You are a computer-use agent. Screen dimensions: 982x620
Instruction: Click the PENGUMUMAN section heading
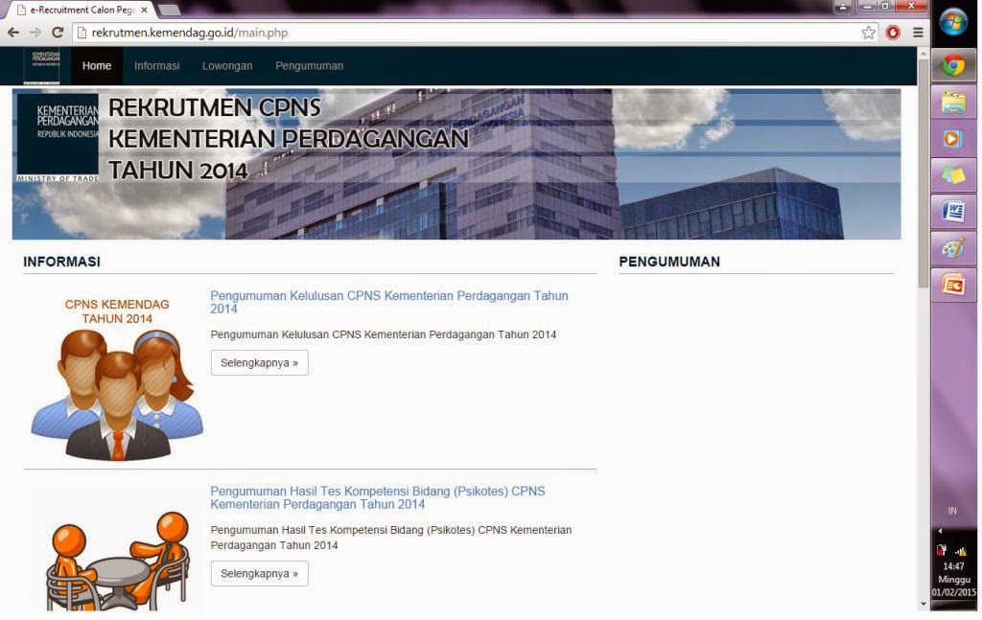point(669,262)
